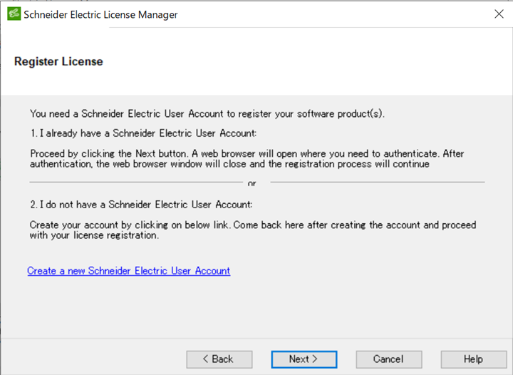Select the text 'I do not have a Schneider Electric User Account'
Viewport: 513px width, 375px height.
pos(145,205)
